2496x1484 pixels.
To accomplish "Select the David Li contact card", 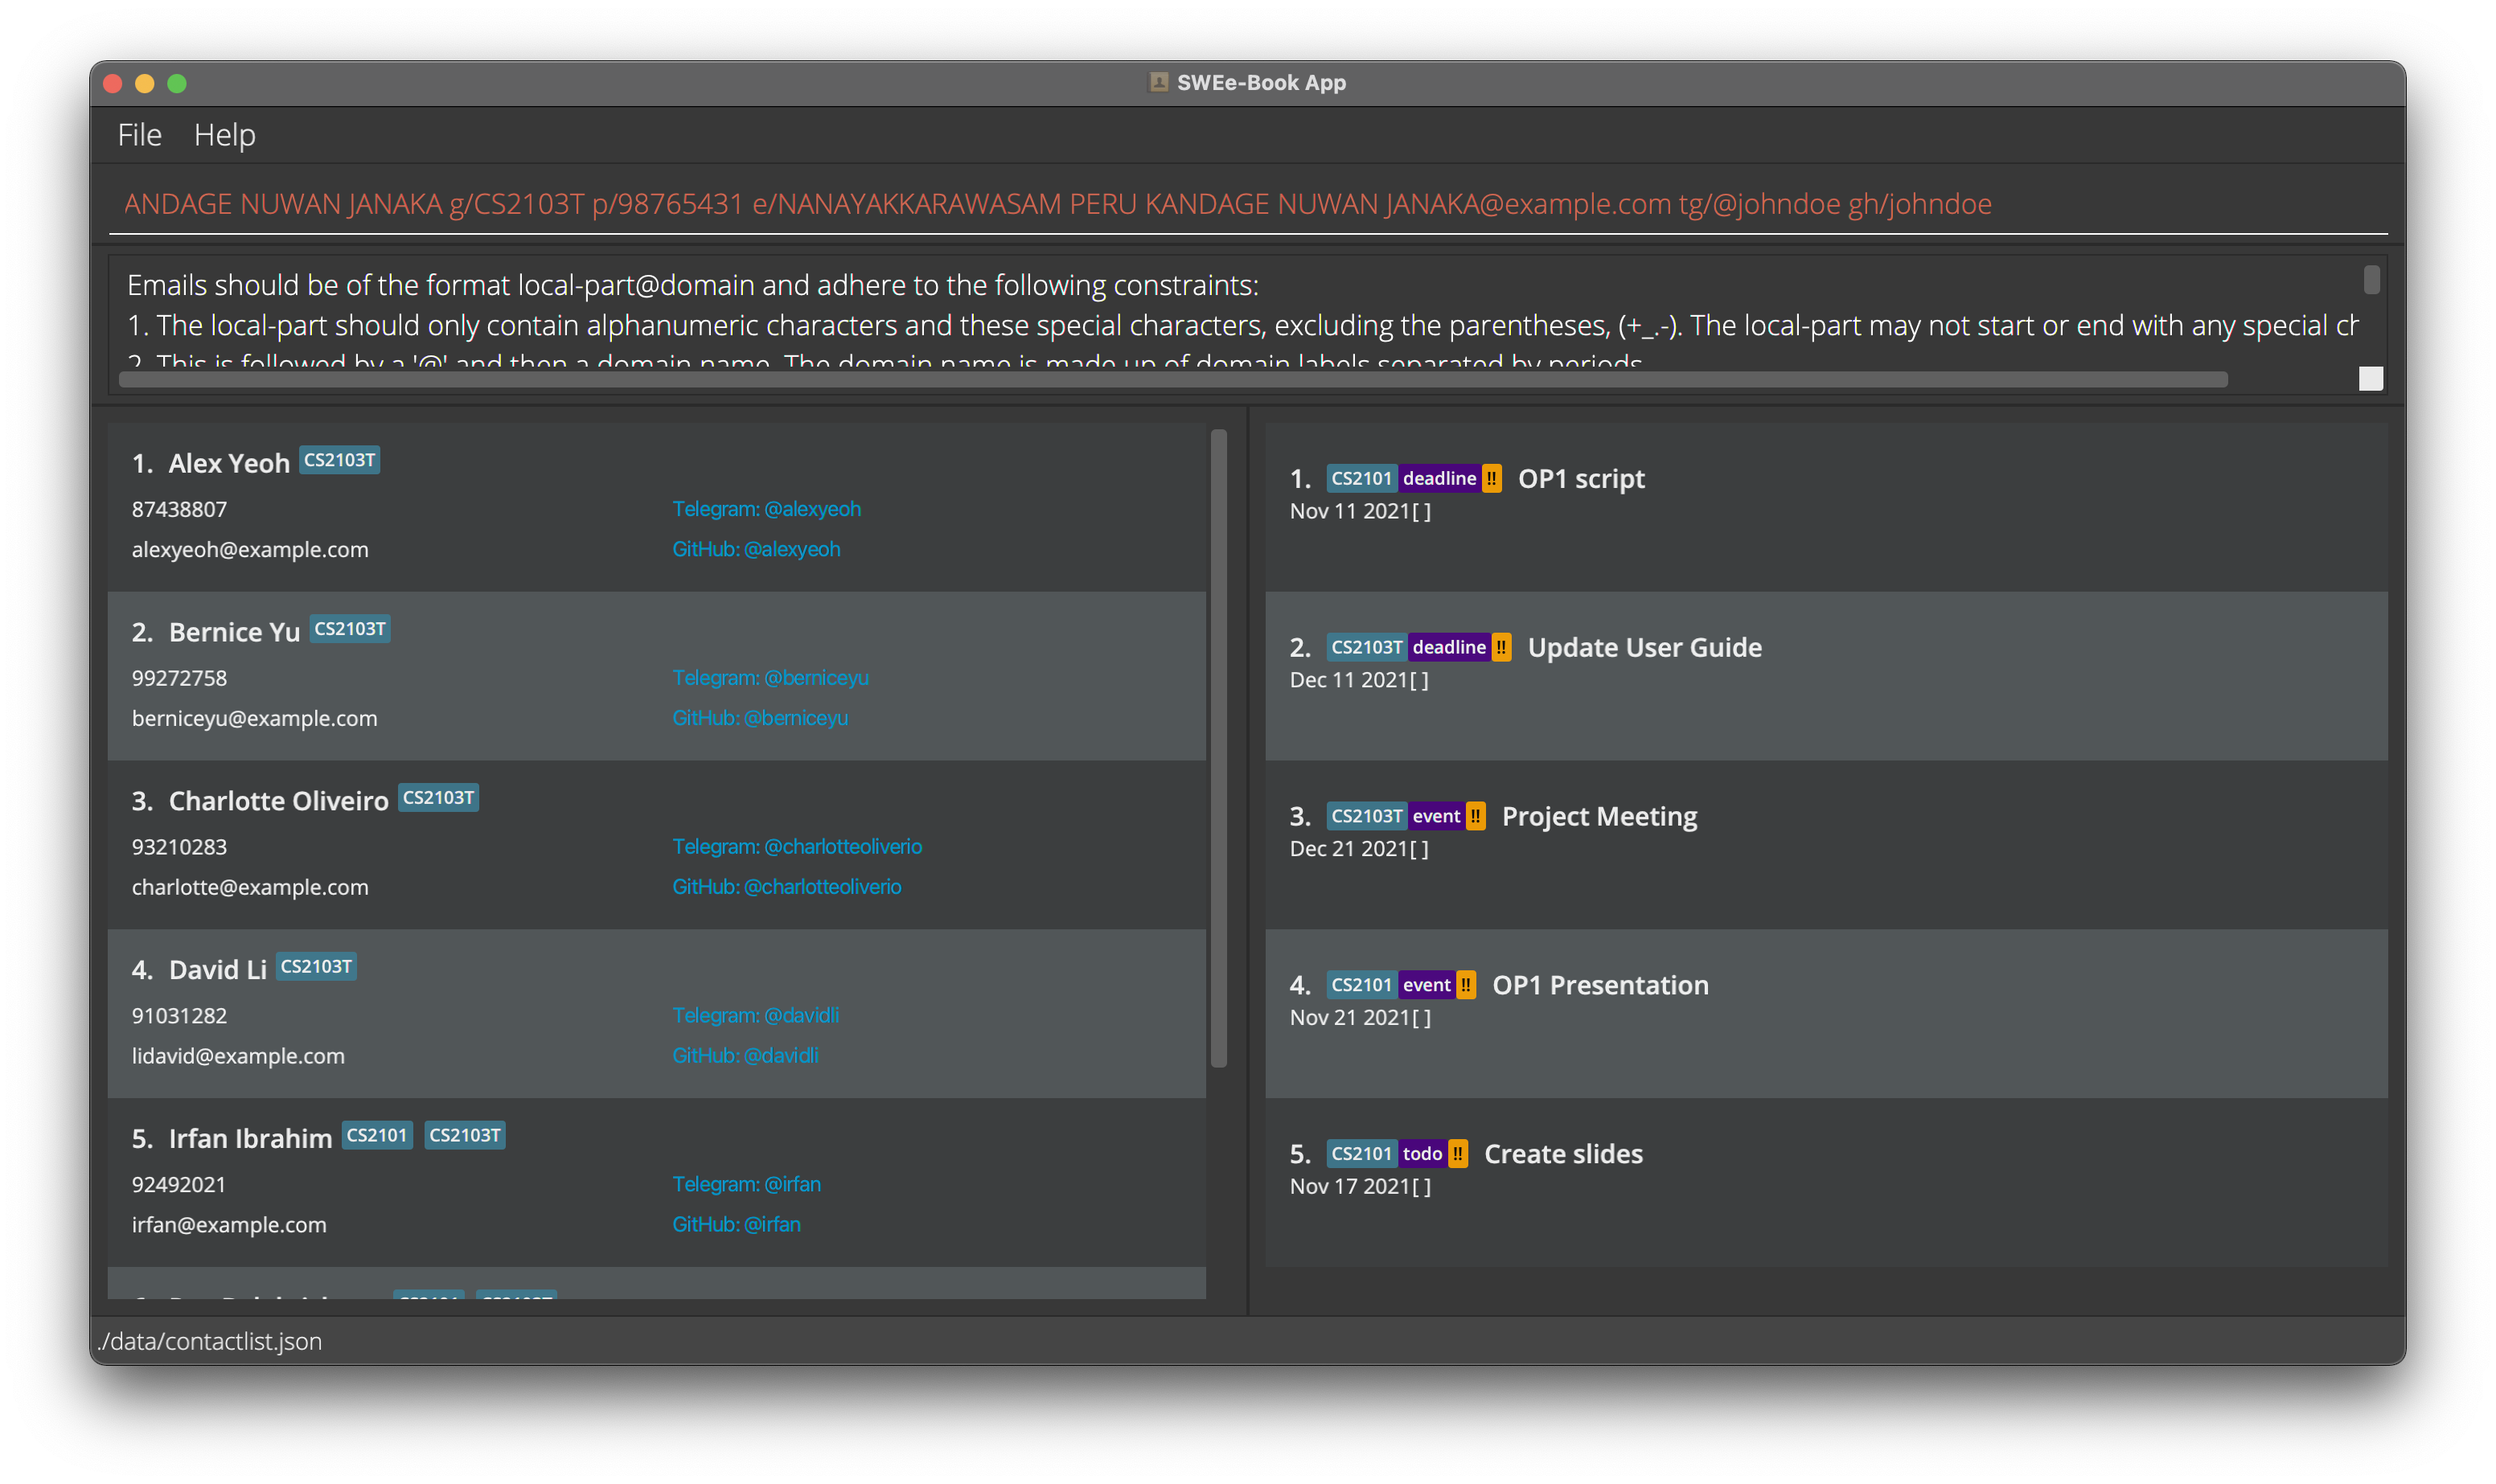I will click(500, 1014).
